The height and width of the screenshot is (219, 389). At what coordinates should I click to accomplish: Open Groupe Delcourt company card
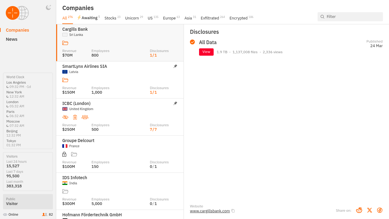(120, 154)
